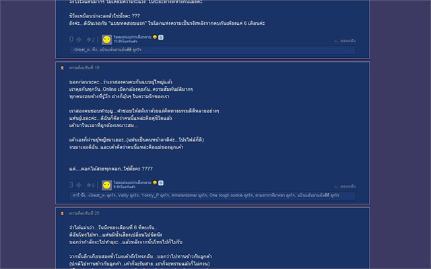Click ตอบกลับ on the topmost comment
Image resolution: width=431 pixels, height=269 pixels.
coord(345,41)
